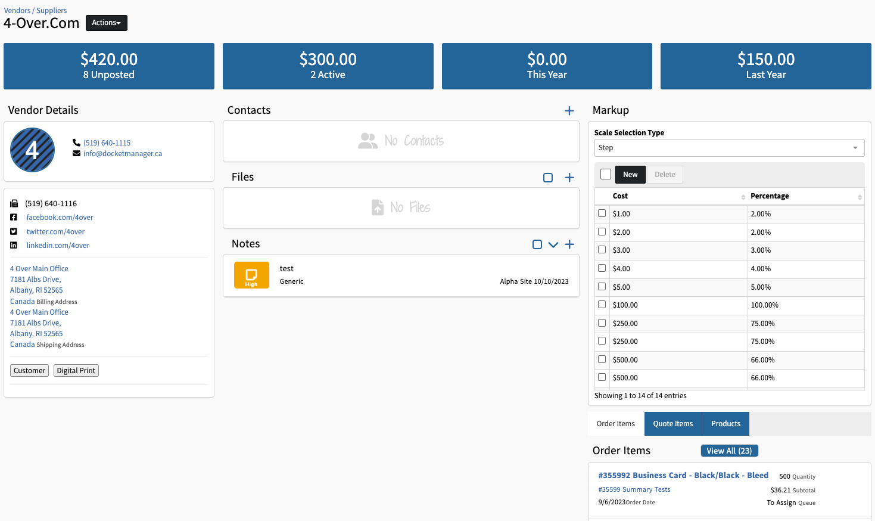The height and width of the screenshot is (521, 875).
Task: Click the 4-Over vendor logo avatar
Action: click(33, 150)
